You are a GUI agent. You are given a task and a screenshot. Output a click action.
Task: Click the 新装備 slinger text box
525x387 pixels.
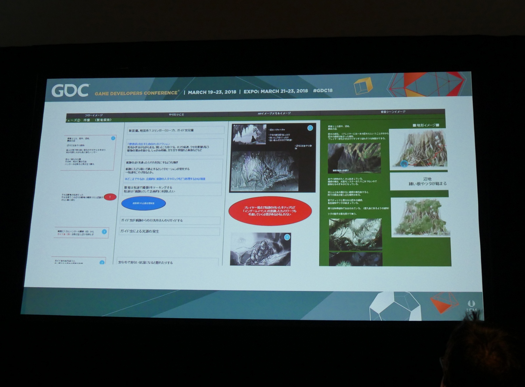[x=176, y=130]
